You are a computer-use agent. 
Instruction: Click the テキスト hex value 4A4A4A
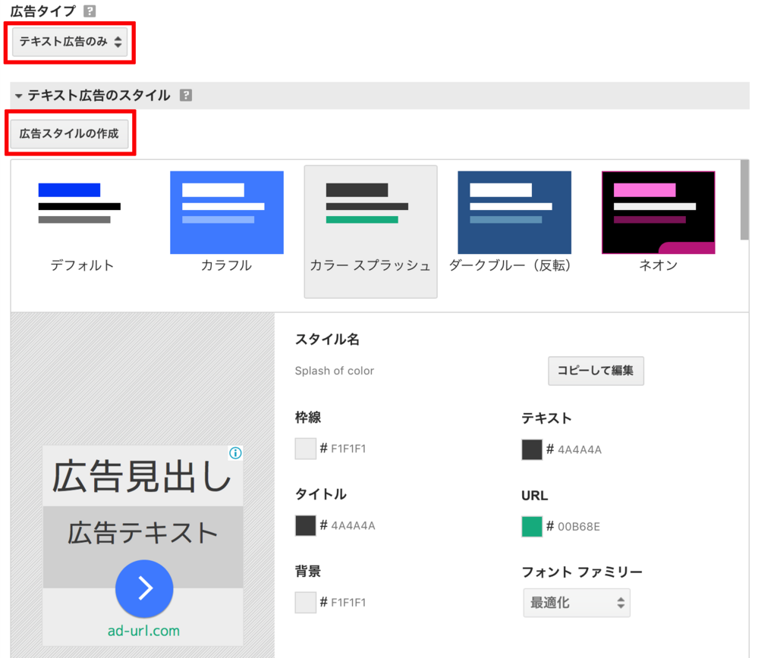[580, 450]
